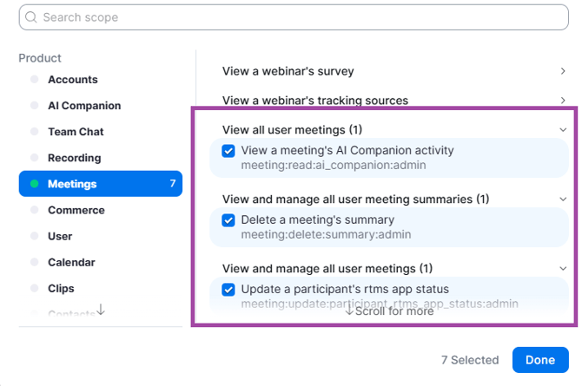Collapse View and manage all user meeting summaries

click(563, 200)
